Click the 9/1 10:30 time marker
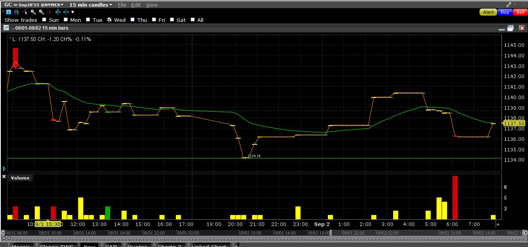Image resolution: width=528 pixels, height=247 pixels. pyautogui.click(x=48, y=224)
